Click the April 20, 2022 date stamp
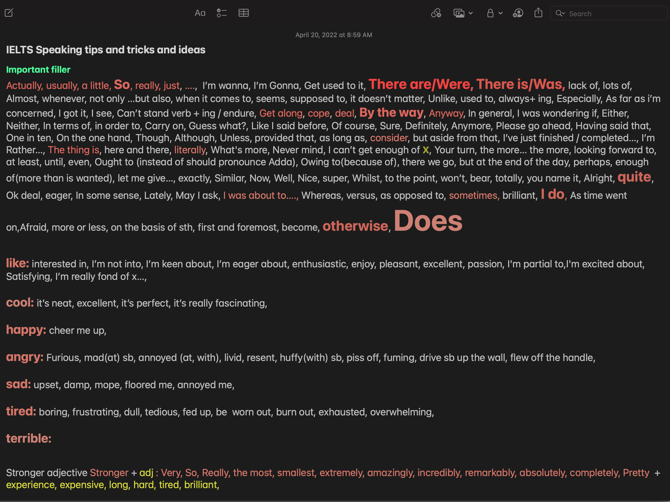 [333, 35]
